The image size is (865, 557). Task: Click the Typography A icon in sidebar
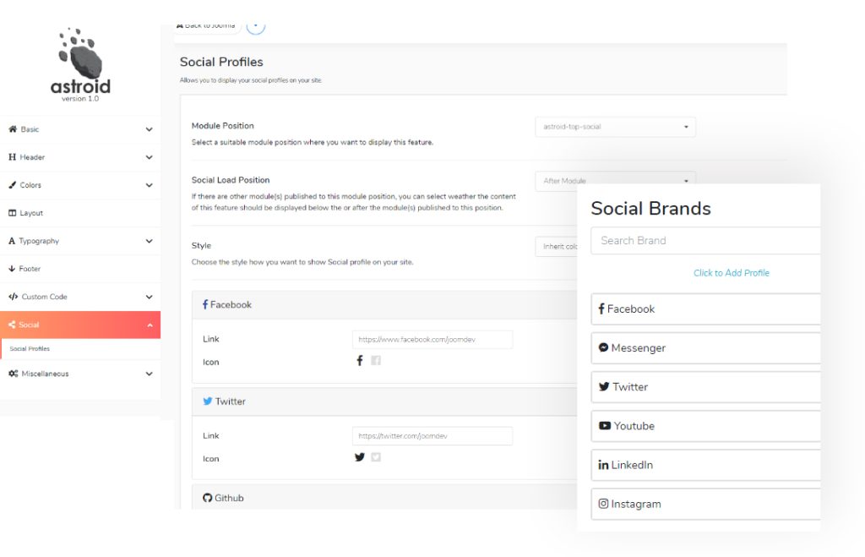click(x=12, y=241)
